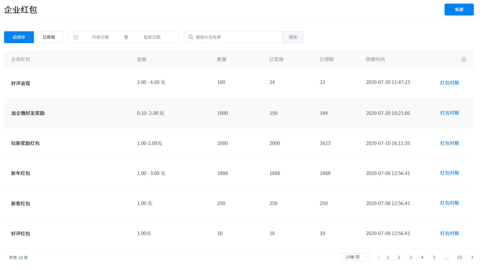The image size is (486, 270).
Task: Jump to last page 23
Action: (459, 257)
